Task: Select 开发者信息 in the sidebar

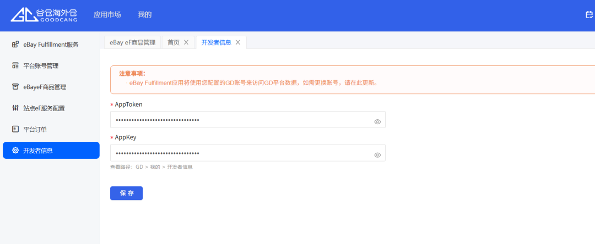Action: tap(51, 151)
